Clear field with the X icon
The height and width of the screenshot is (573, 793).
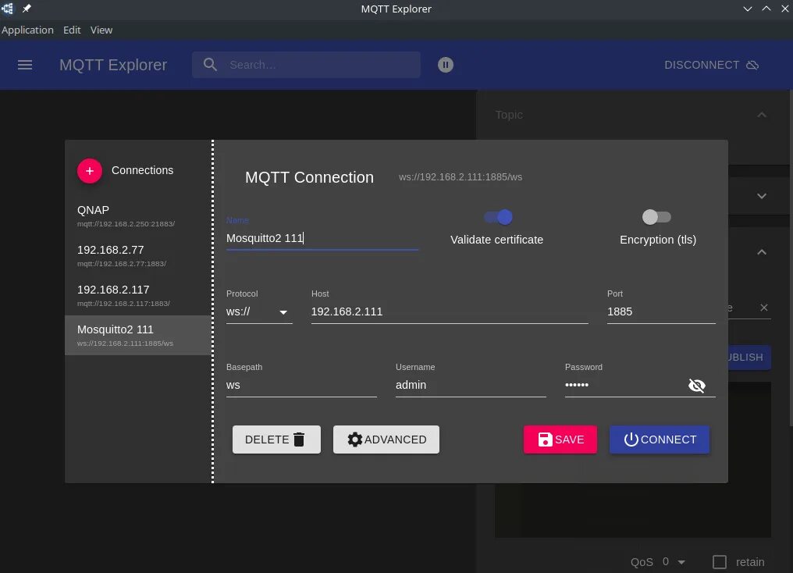point(763,308)
